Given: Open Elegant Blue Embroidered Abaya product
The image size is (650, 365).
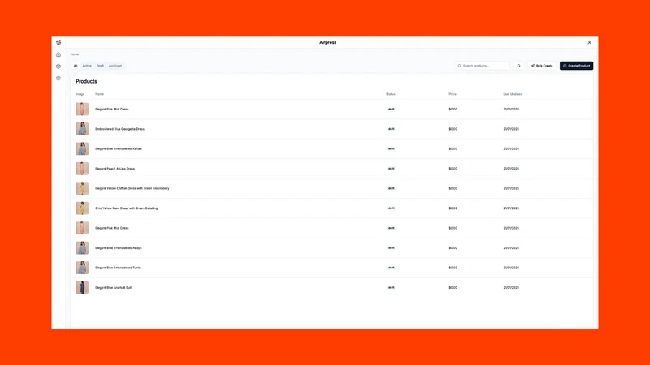Looking at the screenshot, I should click(119, 248).
